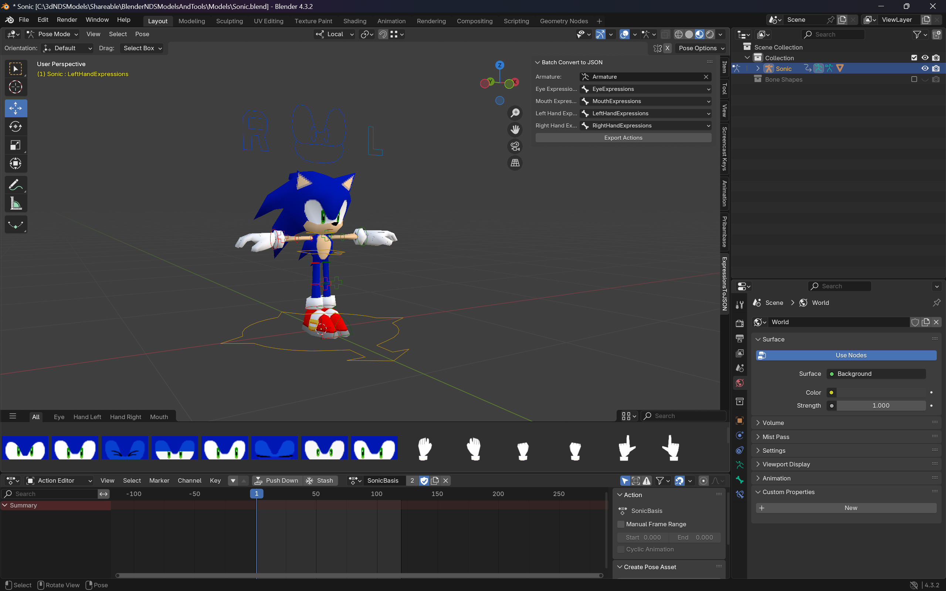Activate the Scale tool
The width and height of the screenshot is (946, 591).
click(x=16, y=145)
